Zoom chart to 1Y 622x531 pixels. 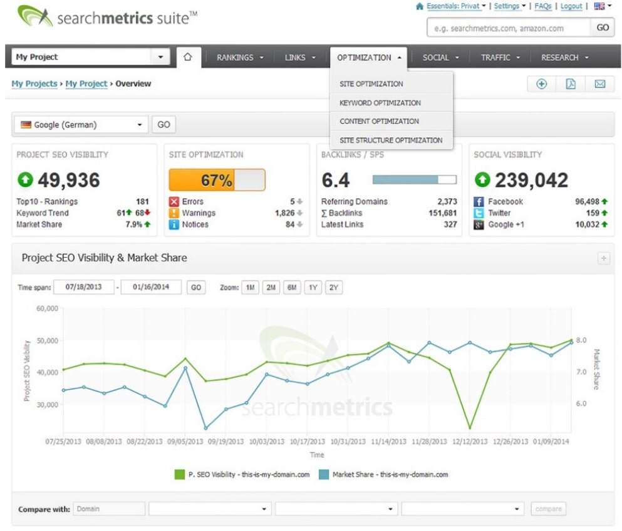tap(313, 288)
